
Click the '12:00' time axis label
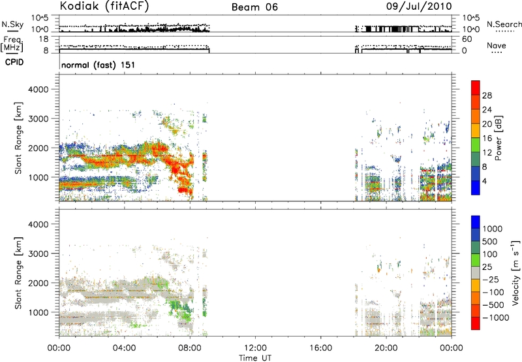tap(255, 348)
